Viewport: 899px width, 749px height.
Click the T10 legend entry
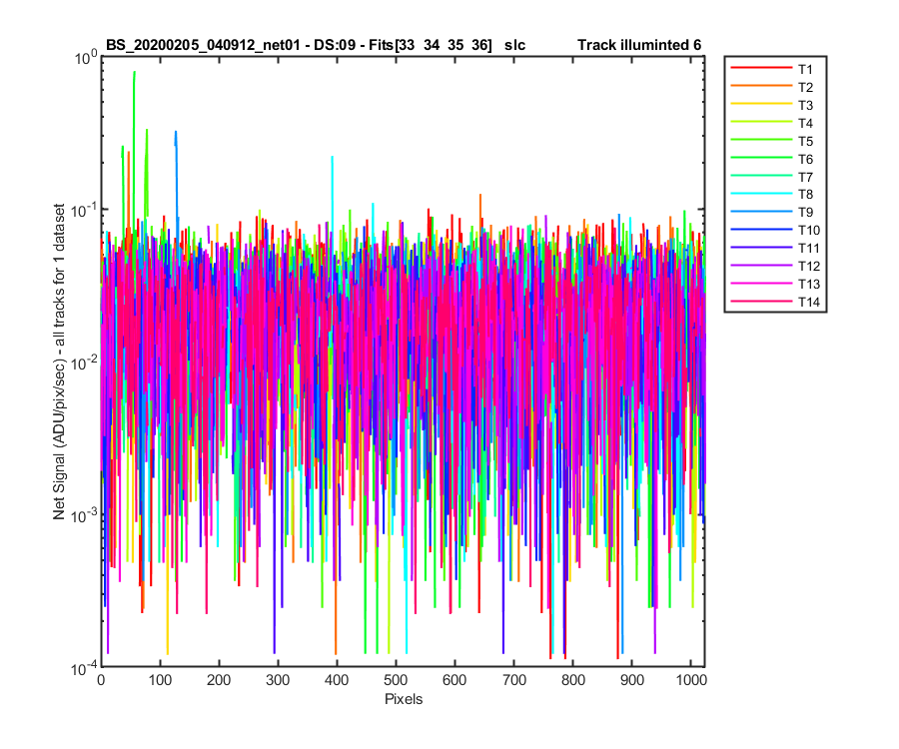(775, 230)
